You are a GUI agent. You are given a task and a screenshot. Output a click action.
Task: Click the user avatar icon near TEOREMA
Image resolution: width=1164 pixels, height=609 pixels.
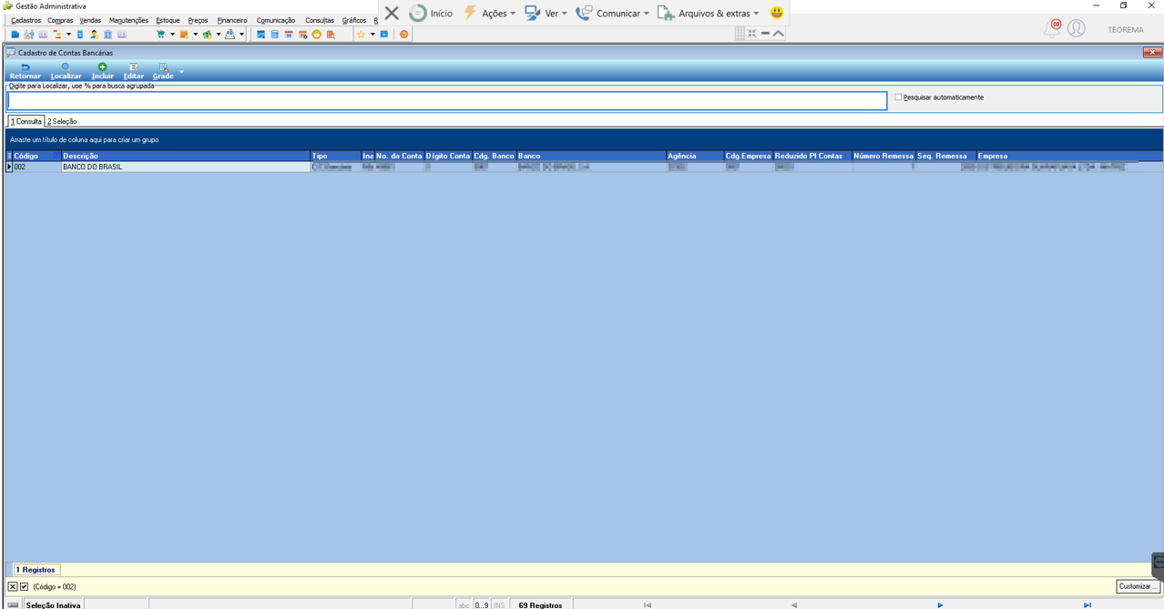coord(1077,29)
